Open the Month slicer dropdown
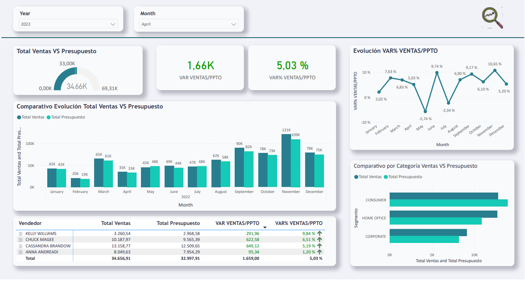Viewport: 525px width, 281px height. pos(233,24)
